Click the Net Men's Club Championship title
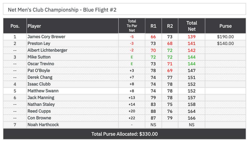 click(x=62, y=10)
